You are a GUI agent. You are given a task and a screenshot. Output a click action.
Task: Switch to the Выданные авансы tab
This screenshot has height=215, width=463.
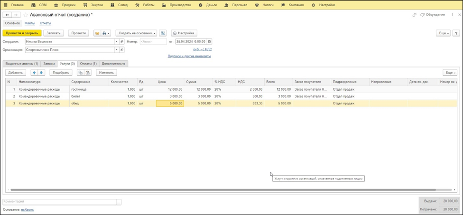(x=21, y=64)
